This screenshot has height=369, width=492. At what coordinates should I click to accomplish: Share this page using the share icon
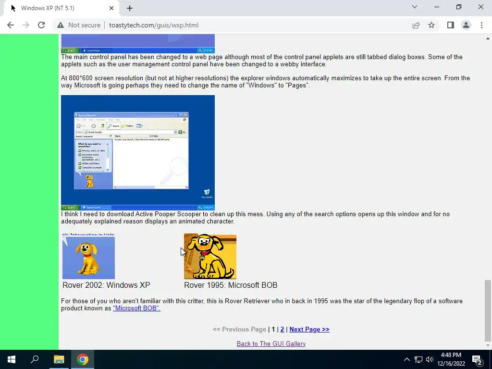pyautogui.click(x=416, y=25)
